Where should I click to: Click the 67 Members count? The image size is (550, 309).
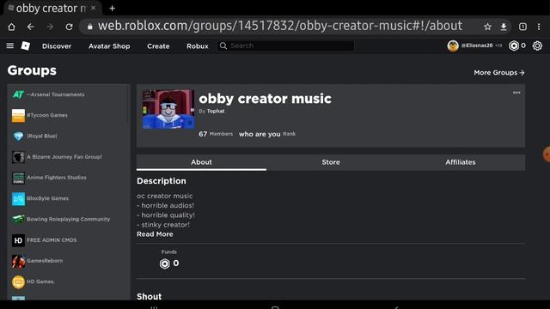tap(216, 134)
